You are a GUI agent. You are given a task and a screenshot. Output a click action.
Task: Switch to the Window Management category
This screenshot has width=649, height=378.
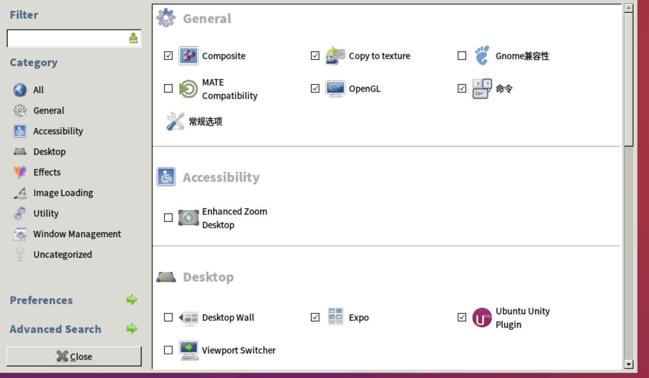[76, 233]
